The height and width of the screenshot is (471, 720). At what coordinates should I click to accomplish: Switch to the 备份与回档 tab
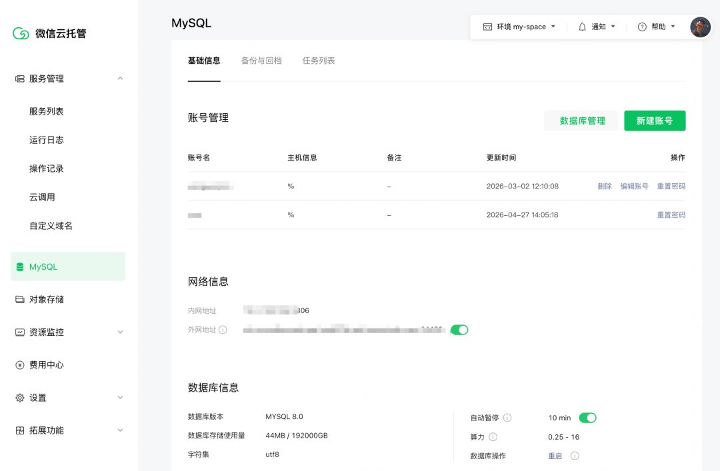261,61
